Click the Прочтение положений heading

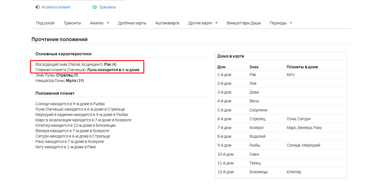coord(60,39)
